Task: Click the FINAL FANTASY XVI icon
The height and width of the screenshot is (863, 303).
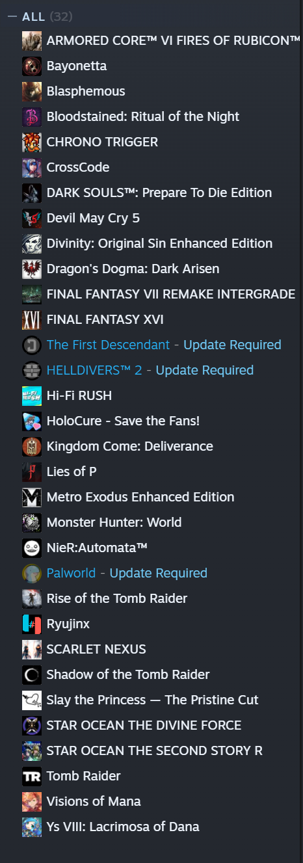Action: [32, 319]
